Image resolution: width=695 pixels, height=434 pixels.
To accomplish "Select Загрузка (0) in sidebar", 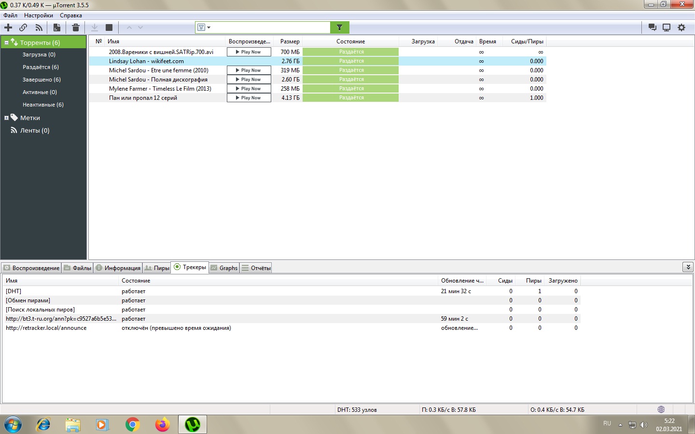I will click(39, 54).
